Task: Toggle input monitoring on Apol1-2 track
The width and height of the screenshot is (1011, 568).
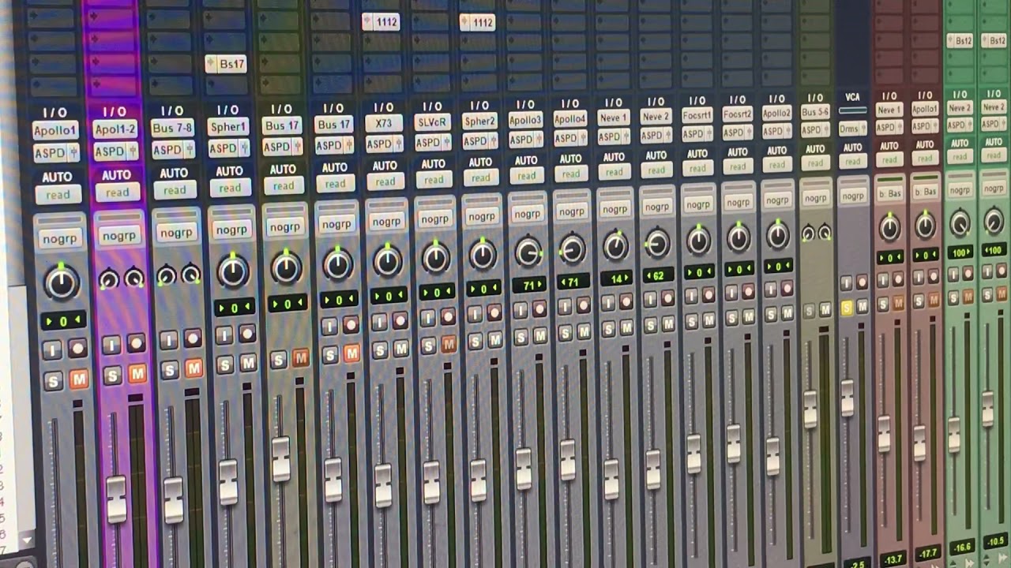Action: 111,345
